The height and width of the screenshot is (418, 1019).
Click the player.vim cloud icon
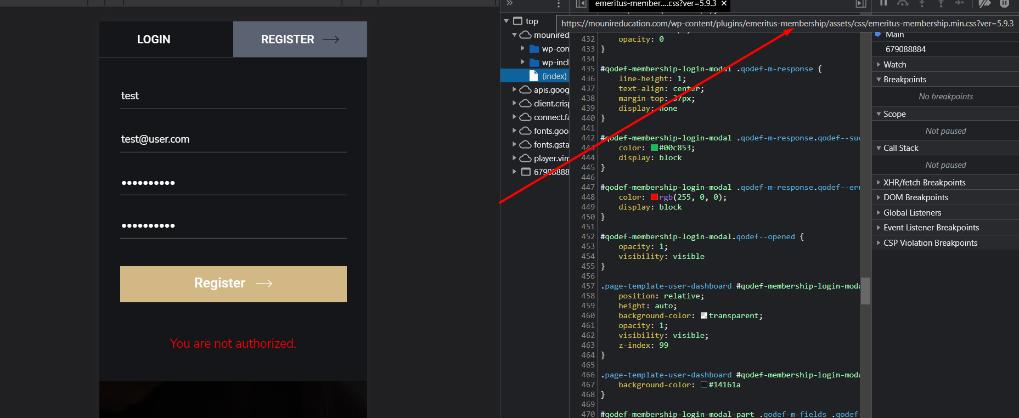click(x=525, y=158)
